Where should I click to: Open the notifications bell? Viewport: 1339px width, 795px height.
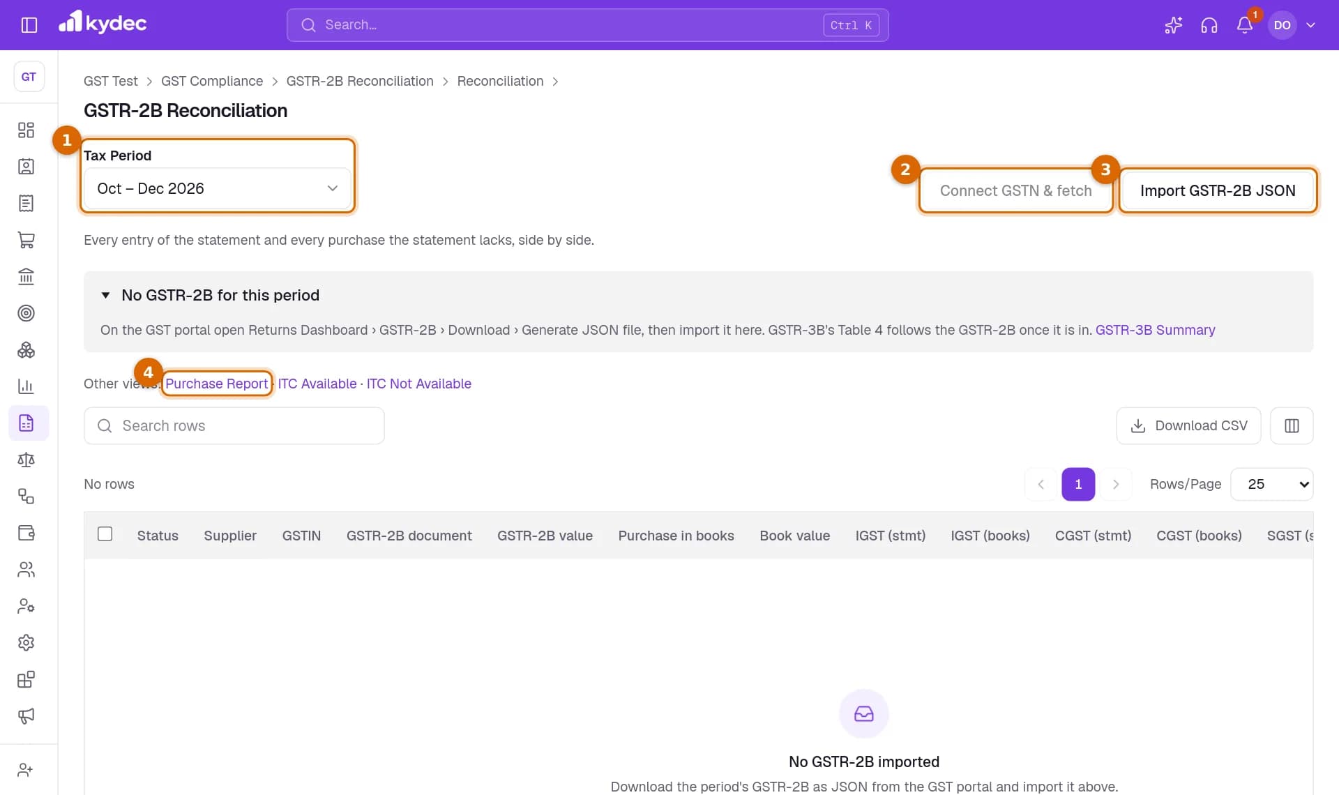click(x=1245, y=25)
